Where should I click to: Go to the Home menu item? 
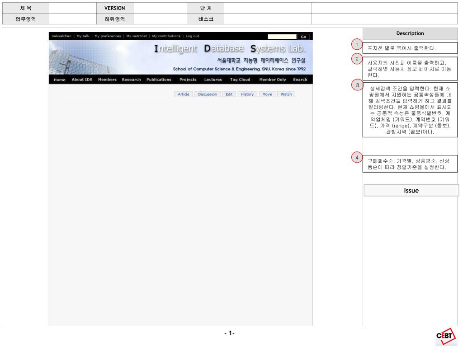point(60,80)
